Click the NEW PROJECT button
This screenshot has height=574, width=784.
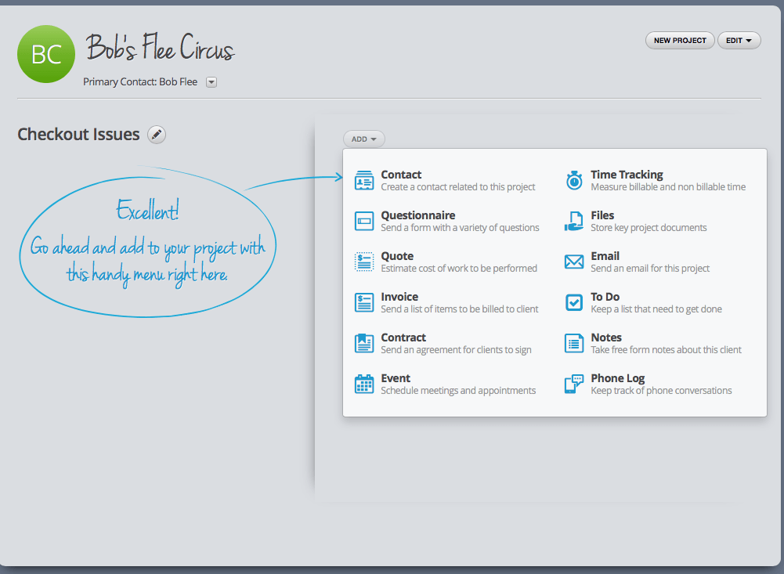680,41
